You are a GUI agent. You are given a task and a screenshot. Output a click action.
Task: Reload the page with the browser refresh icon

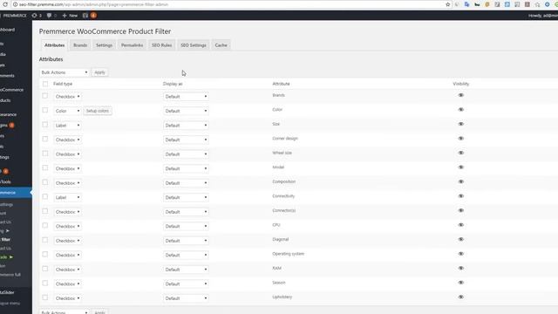click(5, 4)
